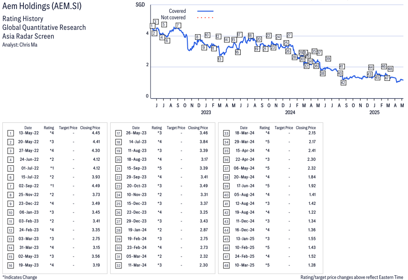Screen dimensions: 408x280
Task: Click the '2023' year label on x-axis
Action: click(x=206, y=112)
